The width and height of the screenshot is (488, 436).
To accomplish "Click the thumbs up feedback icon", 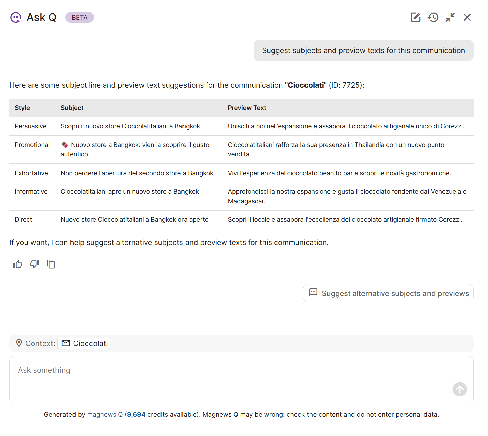I will (x=18, y=264).
